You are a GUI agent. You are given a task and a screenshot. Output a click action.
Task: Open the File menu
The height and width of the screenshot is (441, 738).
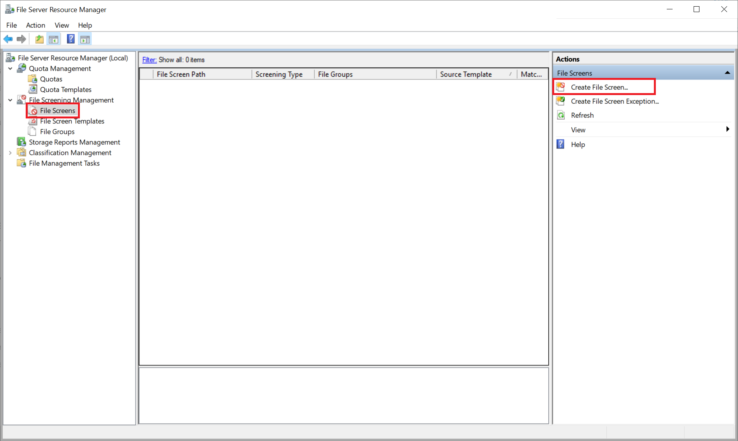tap(12, 25)
